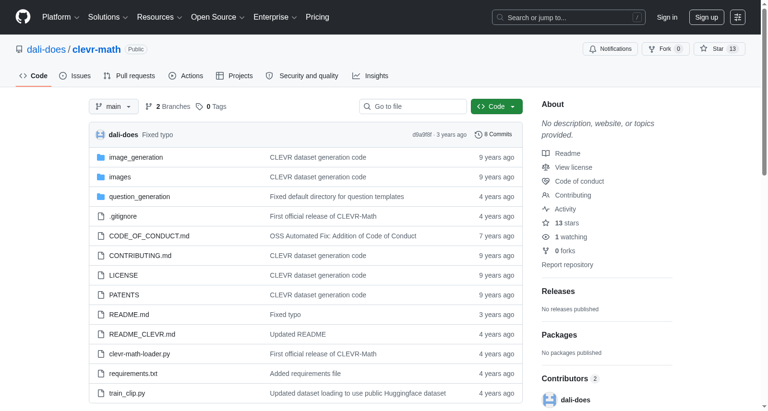The width and height of the screenshot is (768, 411).
Task: Open the 0 forks link
Action: pyautogui.click(x=565, y=251)
